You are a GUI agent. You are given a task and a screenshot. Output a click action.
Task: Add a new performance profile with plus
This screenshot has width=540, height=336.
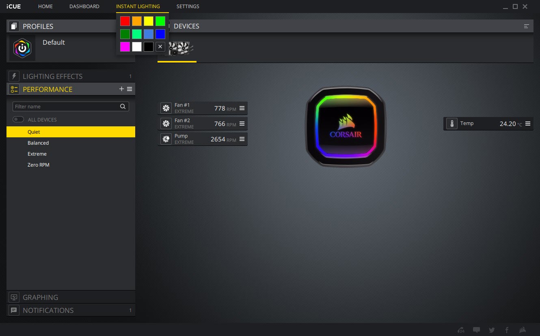[121, 89]
